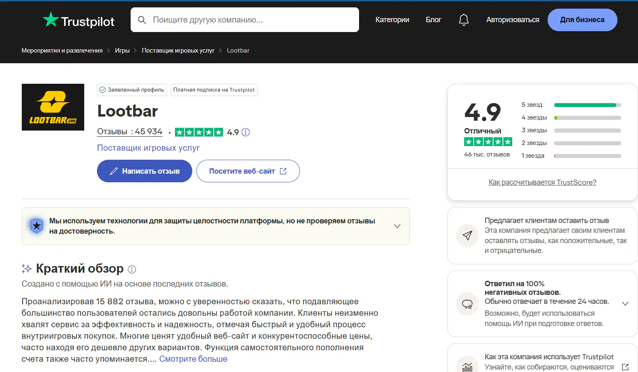Expand the platform integrity notice

tap(397, 226)
